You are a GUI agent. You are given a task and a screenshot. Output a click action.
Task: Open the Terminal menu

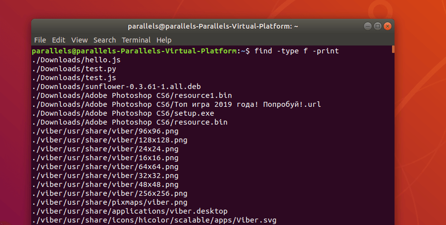click(136, 40)
